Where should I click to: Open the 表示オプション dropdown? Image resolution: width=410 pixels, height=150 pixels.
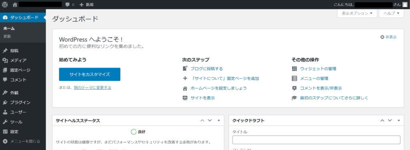point(357,13)
